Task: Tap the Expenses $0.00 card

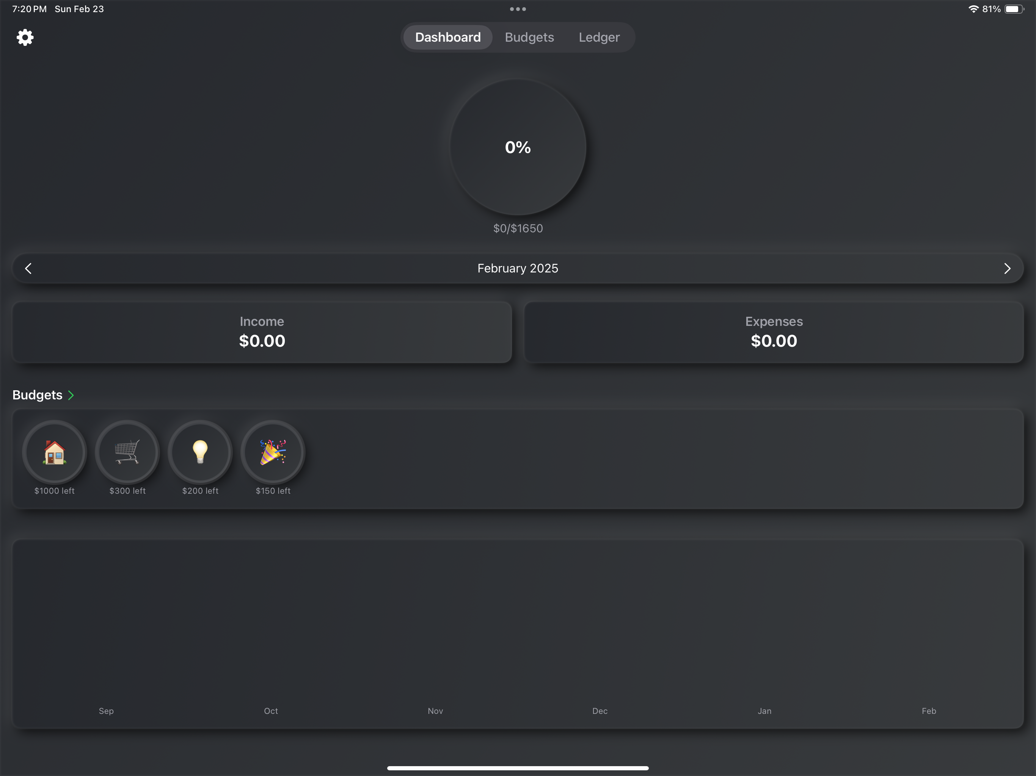Action: pos(774,332)
